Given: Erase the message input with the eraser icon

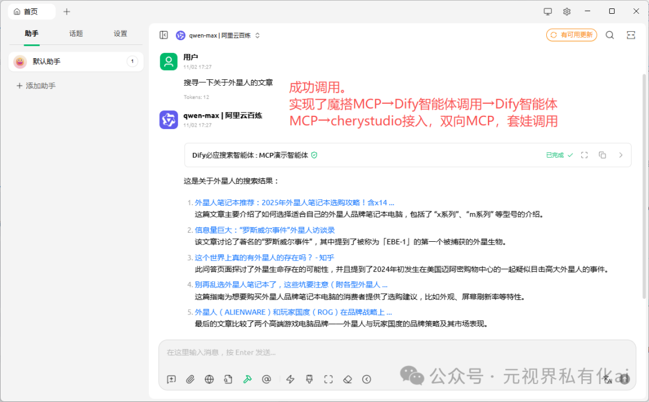Looking at the screenshot, I should [347, 379].
